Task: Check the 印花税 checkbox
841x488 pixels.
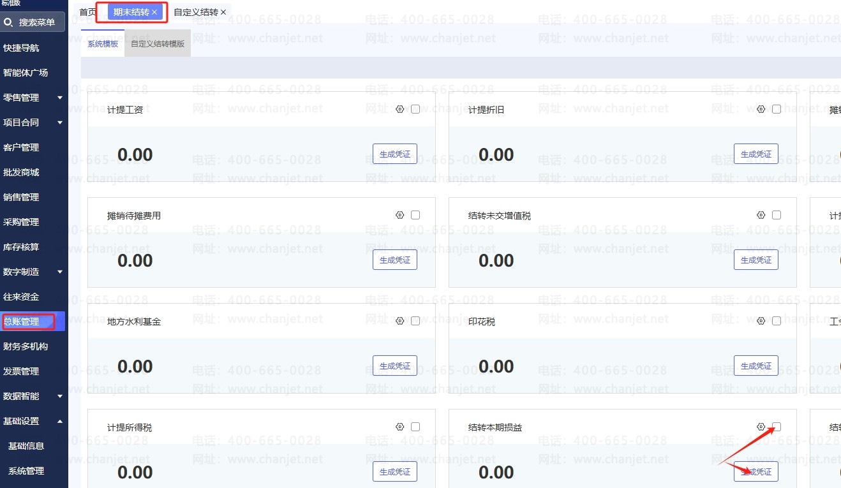Action: 777,321
